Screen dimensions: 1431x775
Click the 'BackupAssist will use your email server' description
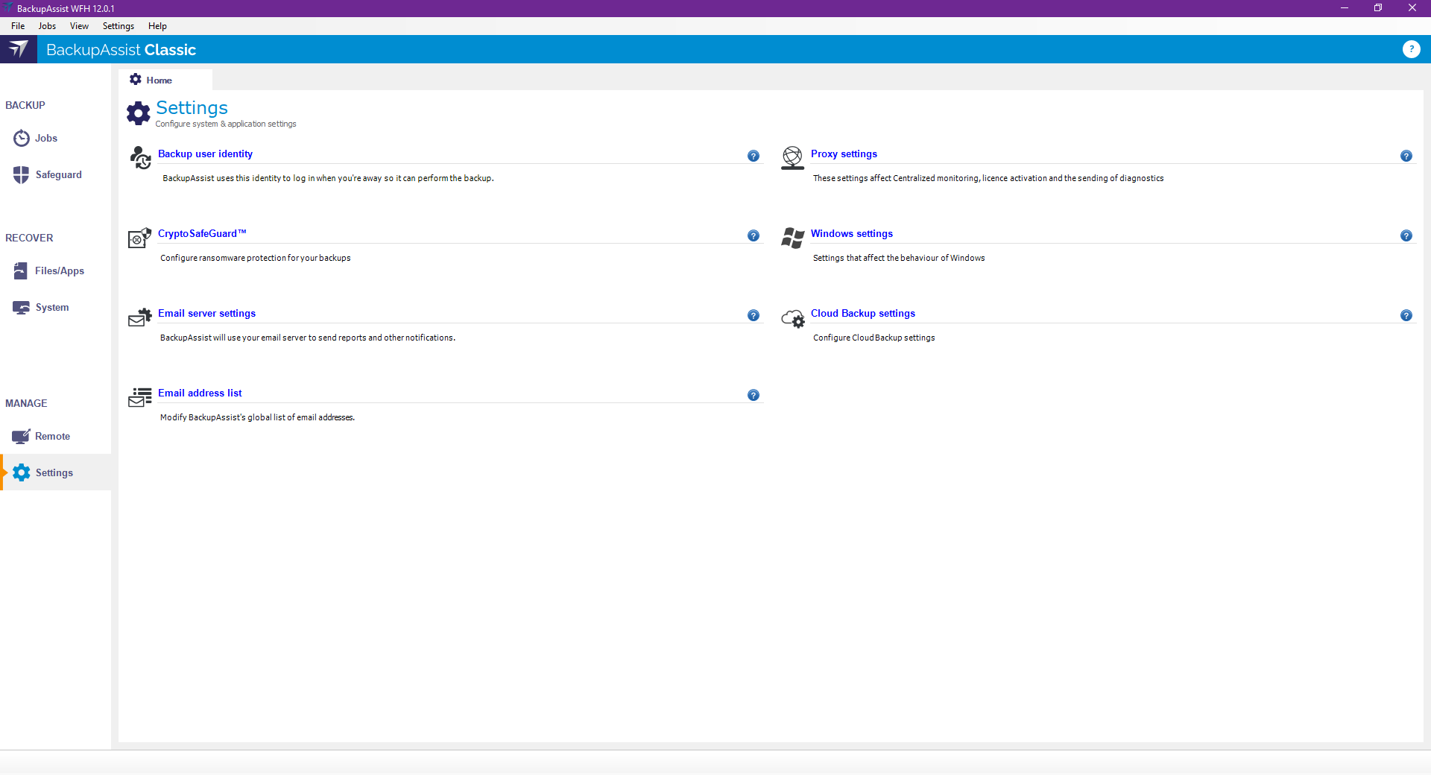click(x=308, y=338)
